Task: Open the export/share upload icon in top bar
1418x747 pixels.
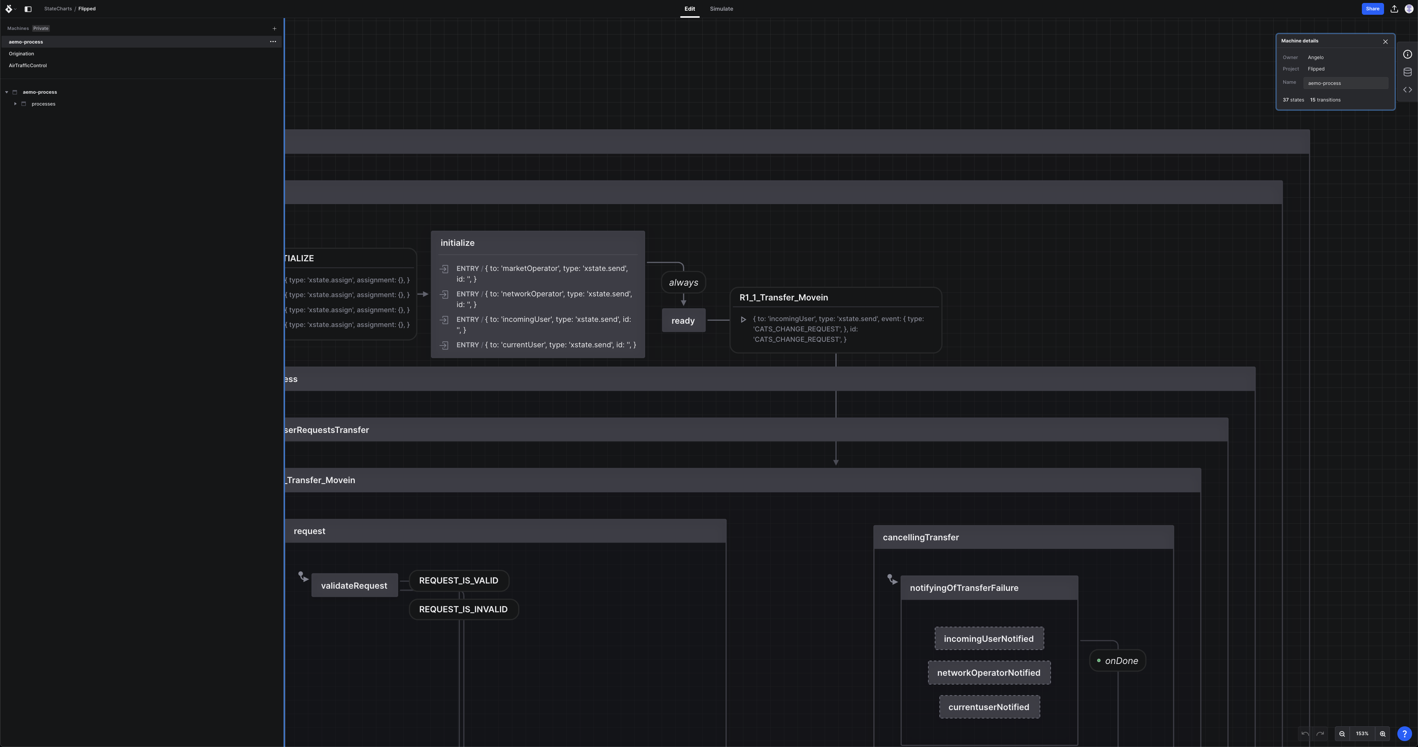Action: point(1394,9)
